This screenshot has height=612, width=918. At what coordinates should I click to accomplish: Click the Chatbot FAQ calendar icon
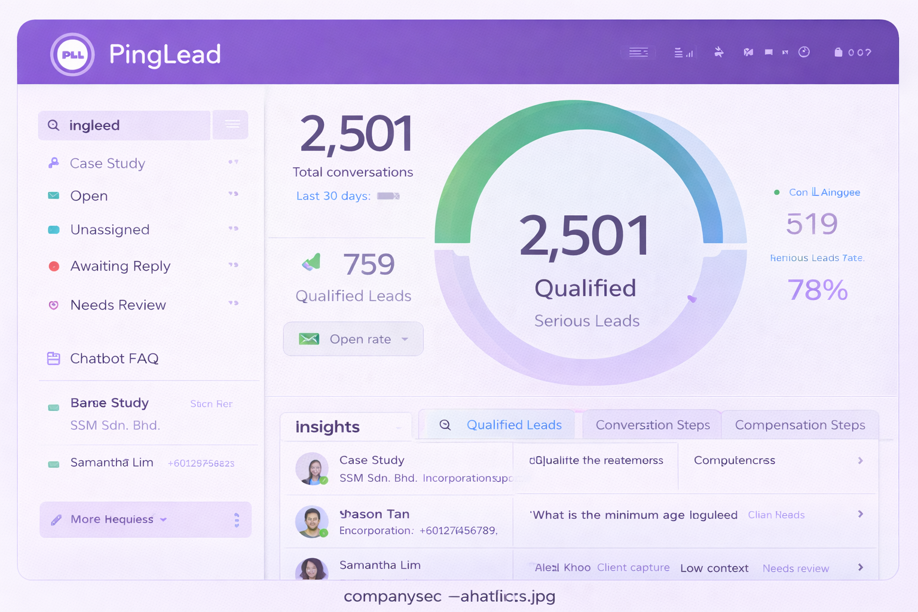pos(54,359)
